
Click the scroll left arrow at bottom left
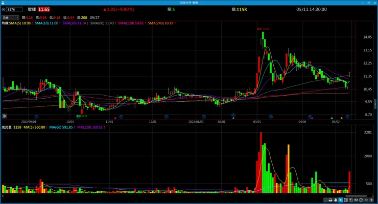pyautogui.click(x=3, y=196)
